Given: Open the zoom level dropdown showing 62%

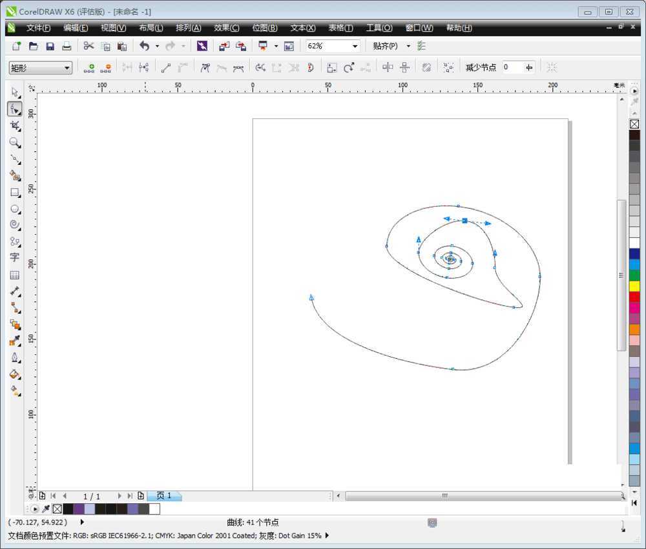Looking at the screenshot, I should coord(354,45).
